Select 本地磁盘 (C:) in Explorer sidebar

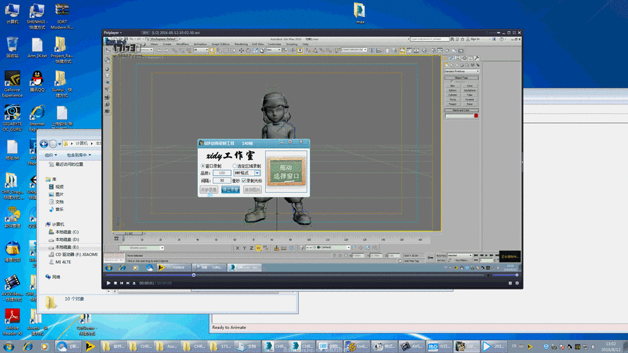pos(64,232)
